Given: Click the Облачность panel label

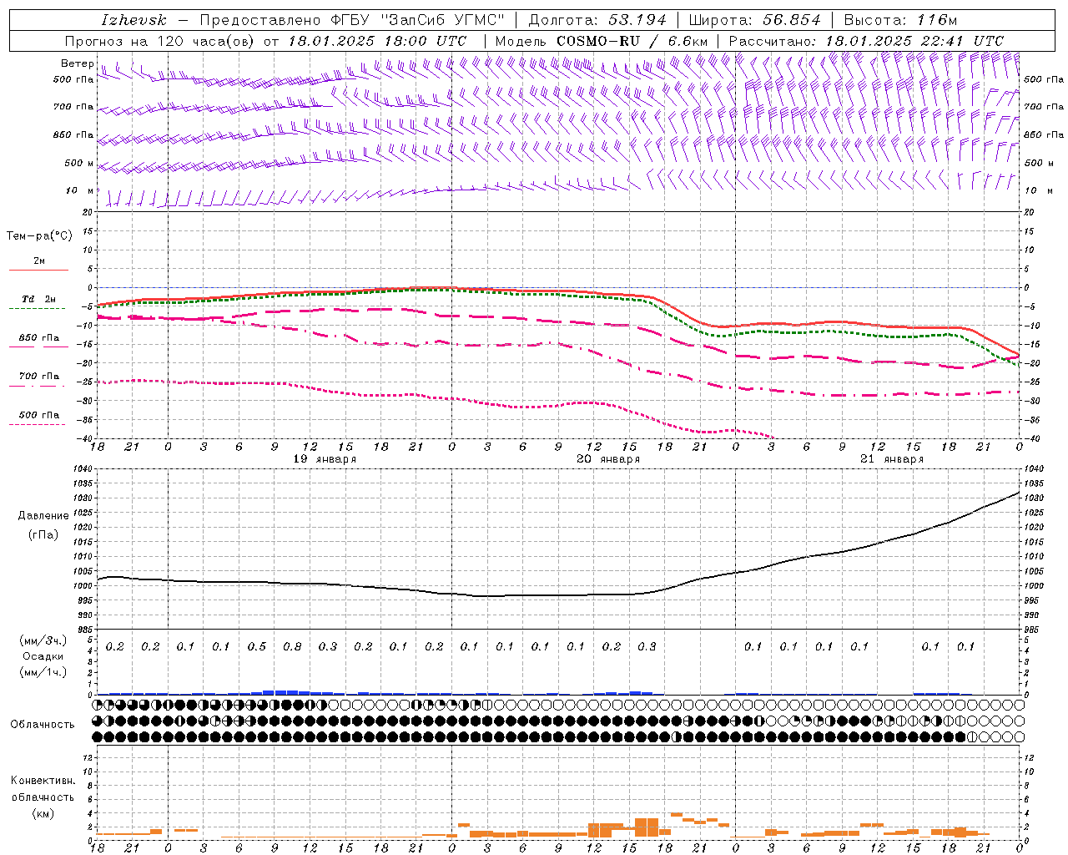Looking at the screenshot, I should (43, 725).
